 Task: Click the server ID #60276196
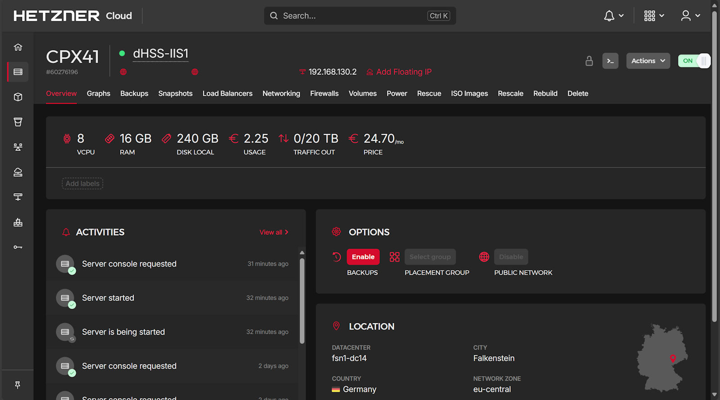(x=62, y=72)
